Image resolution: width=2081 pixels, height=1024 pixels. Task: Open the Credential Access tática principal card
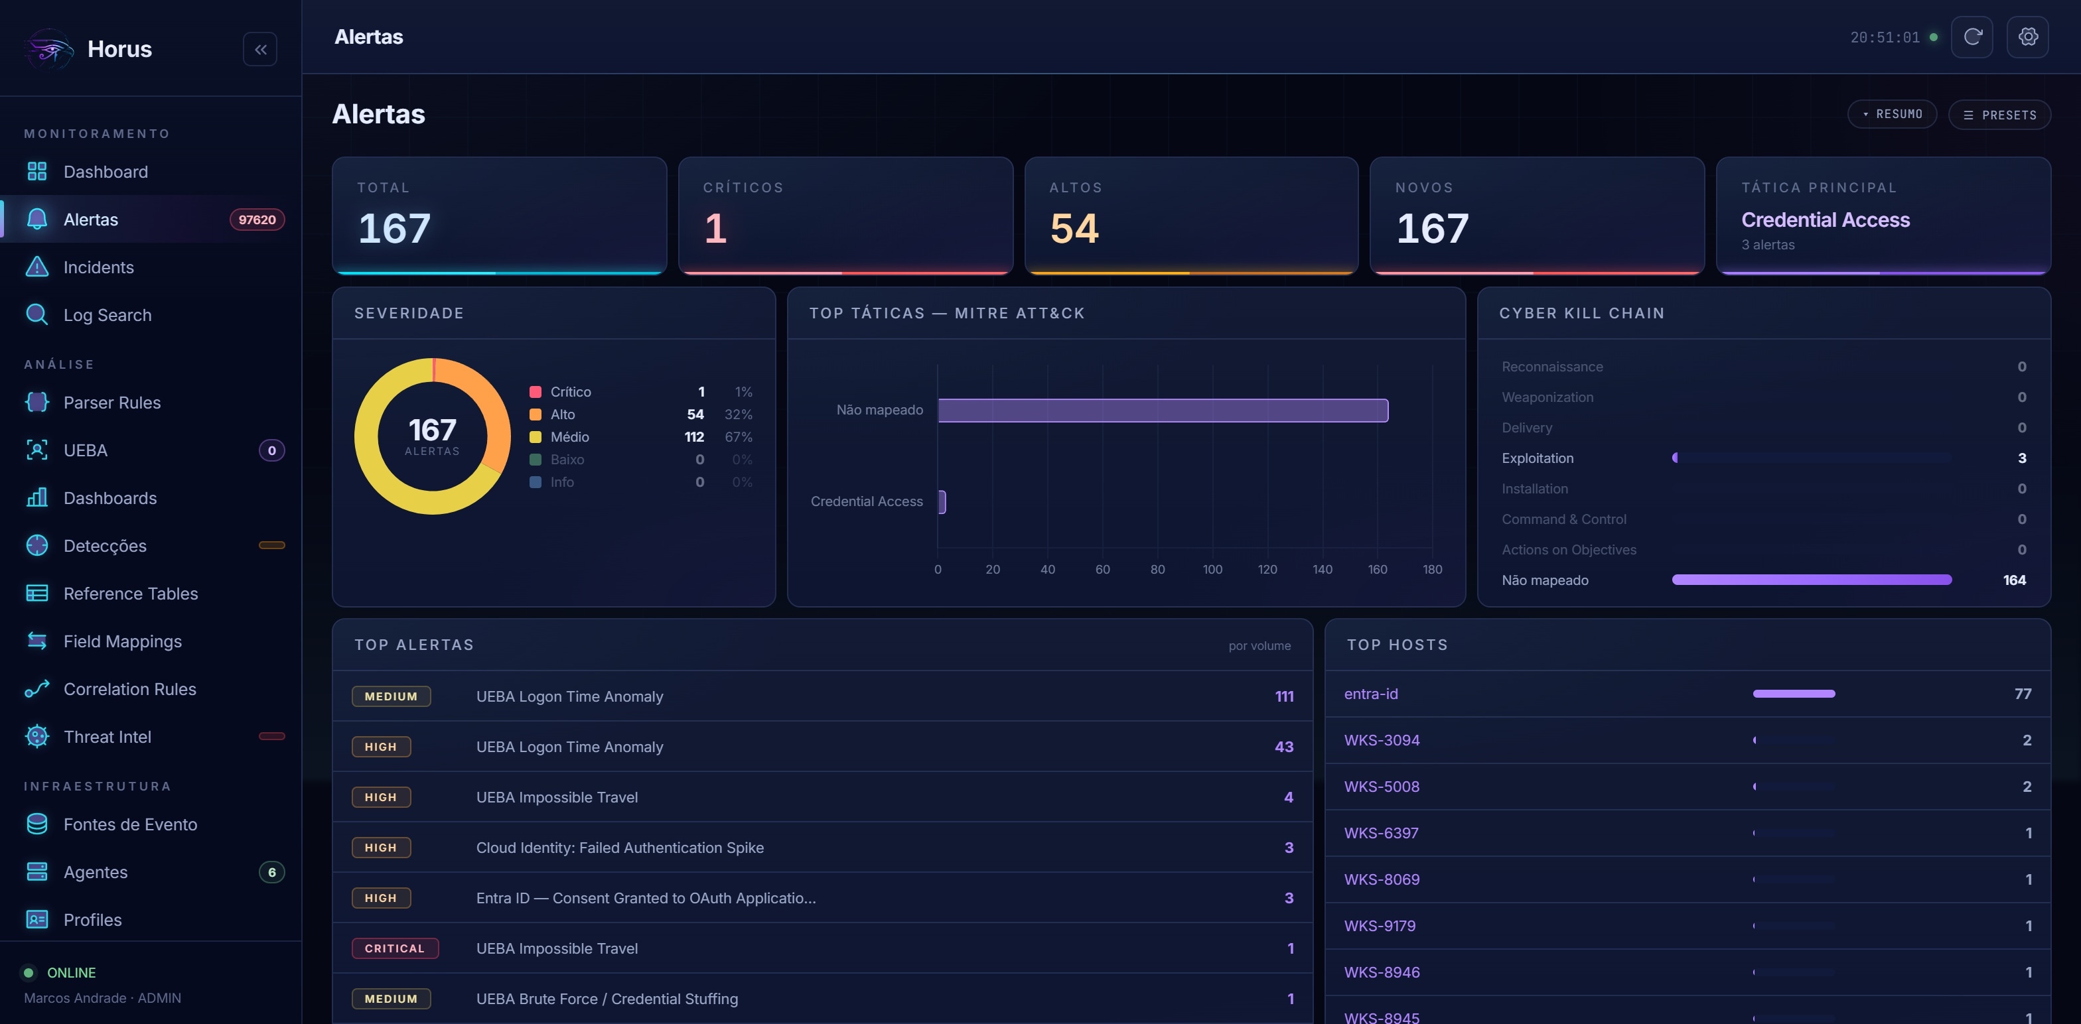(x=1884, y=216)
